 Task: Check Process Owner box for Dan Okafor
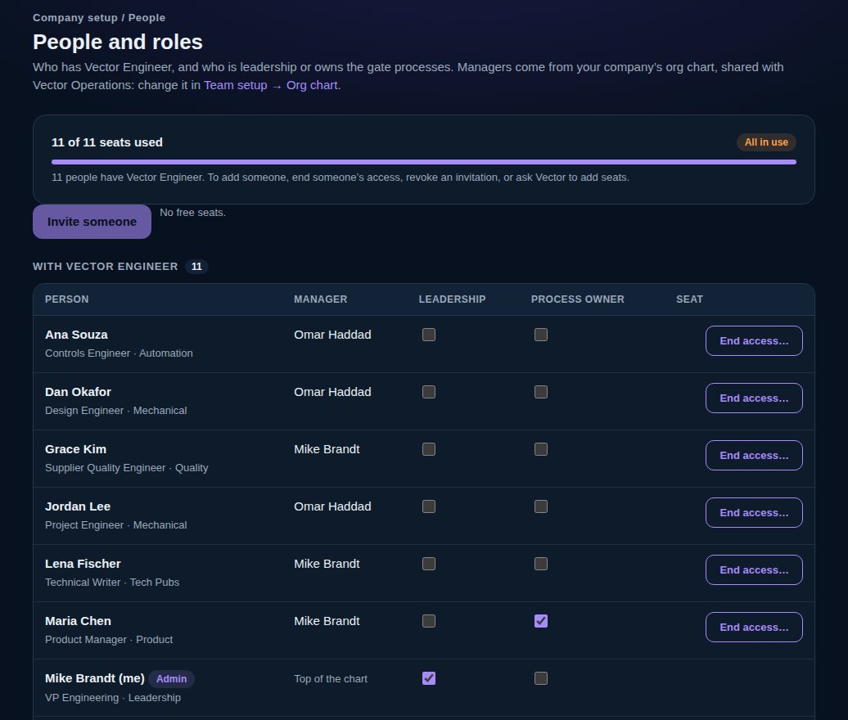(x=541, y=392)
